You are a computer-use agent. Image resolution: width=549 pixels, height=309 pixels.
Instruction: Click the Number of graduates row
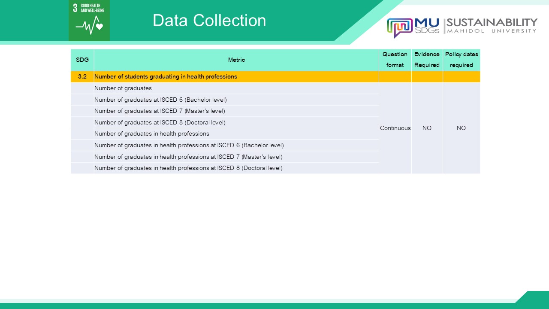(x=123, y=88)
